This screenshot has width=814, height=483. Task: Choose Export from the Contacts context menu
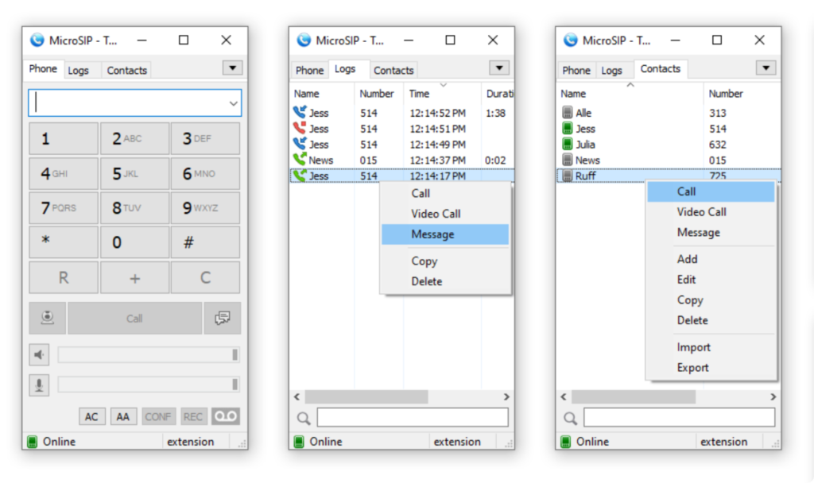coord(692,367)
